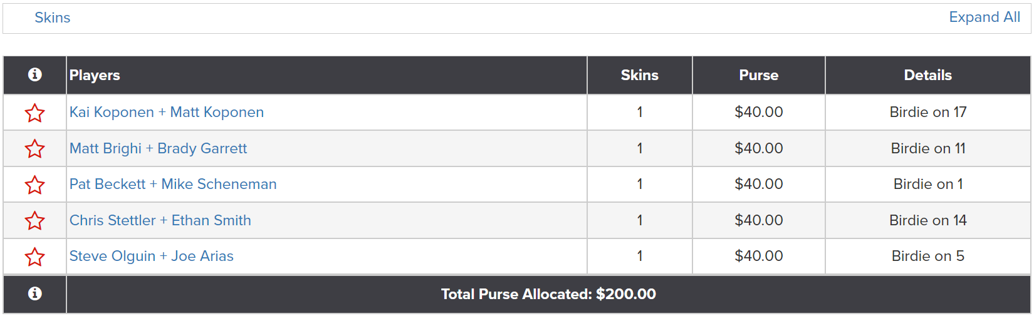Toggle the star for Kai Koponen + Matt Koponen
Viewport: 1034px width, 316px height.
(35, 113)
